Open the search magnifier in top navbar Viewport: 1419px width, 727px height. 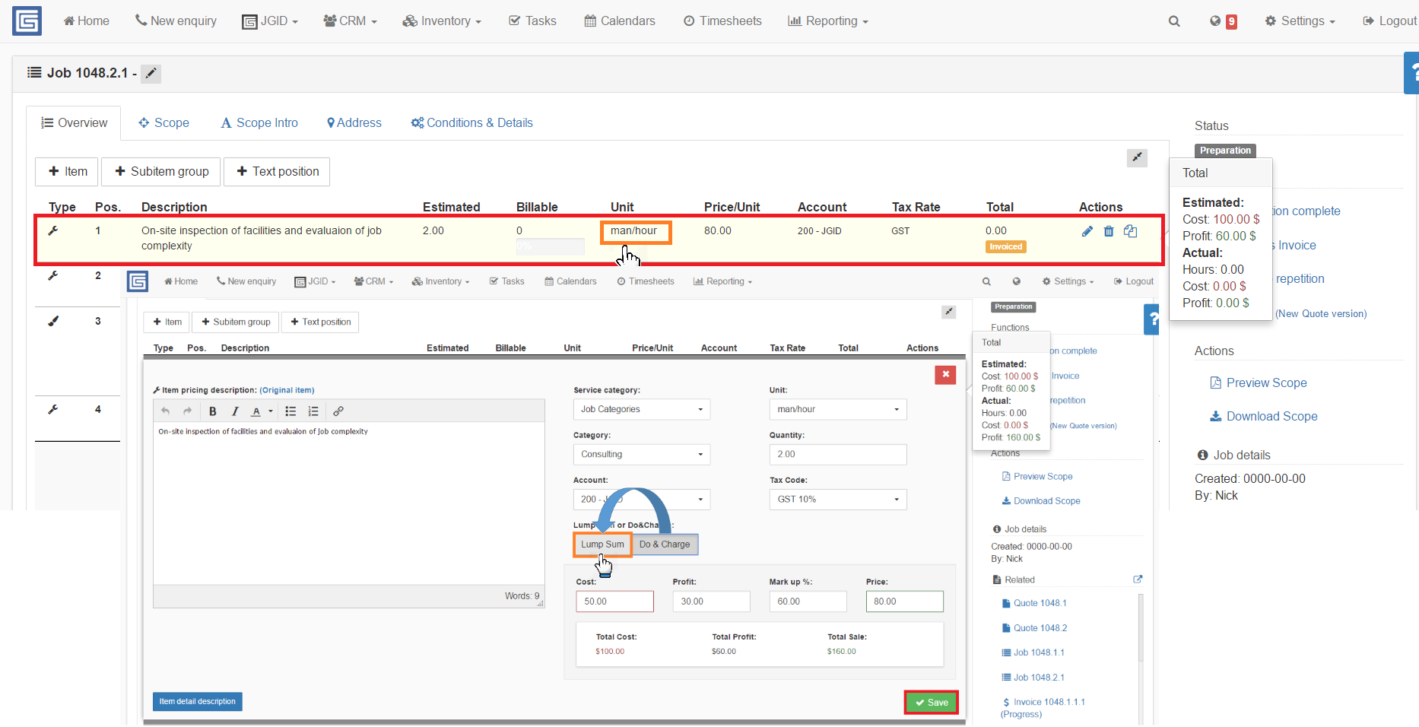pyautogui.click(x=1174, y=21)
